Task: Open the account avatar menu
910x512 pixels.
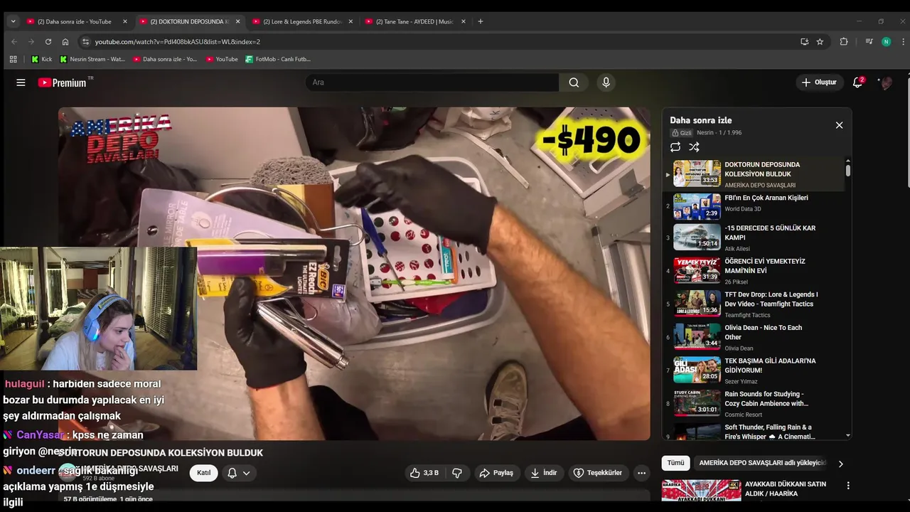Action: (886, 82)
